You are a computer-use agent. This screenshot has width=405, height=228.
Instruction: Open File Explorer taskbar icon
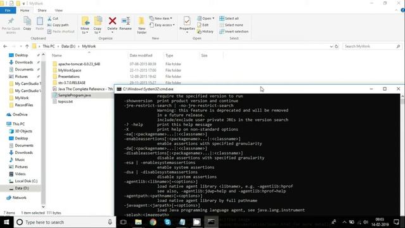click(139, 222)
